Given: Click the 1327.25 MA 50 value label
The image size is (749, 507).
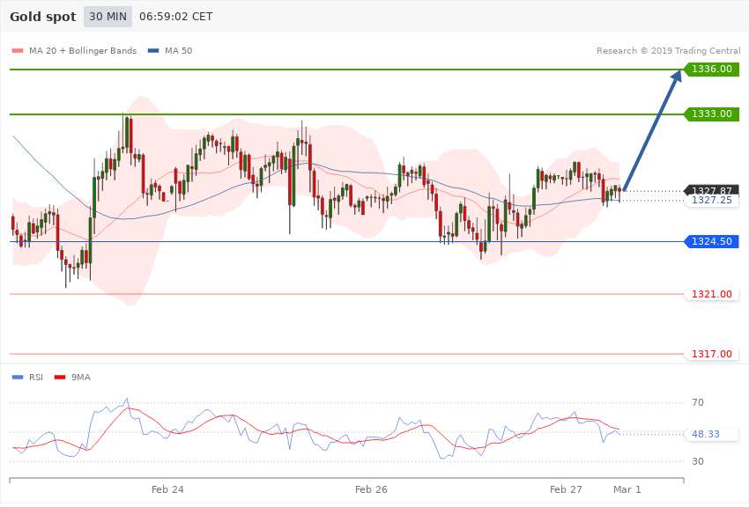Looking at the screenshot, I should pos(712,201).
